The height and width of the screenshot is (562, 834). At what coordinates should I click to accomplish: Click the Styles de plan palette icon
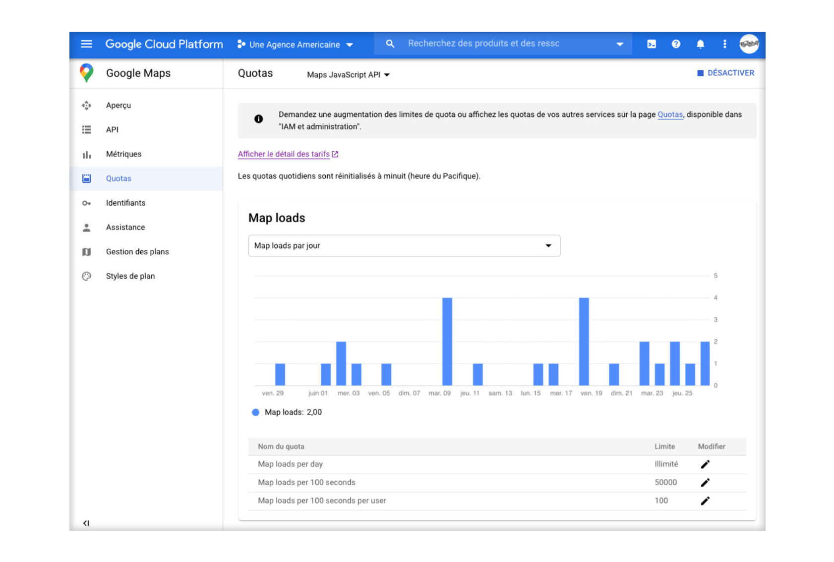click(87, 276)
